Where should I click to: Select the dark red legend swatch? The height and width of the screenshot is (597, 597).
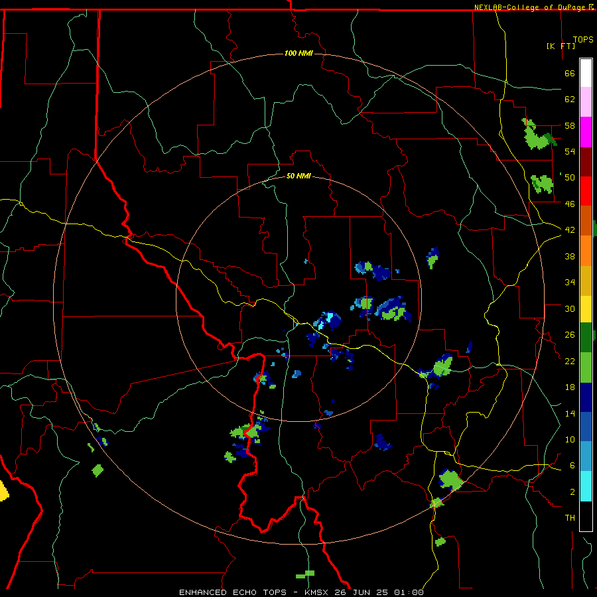point(586,161)
